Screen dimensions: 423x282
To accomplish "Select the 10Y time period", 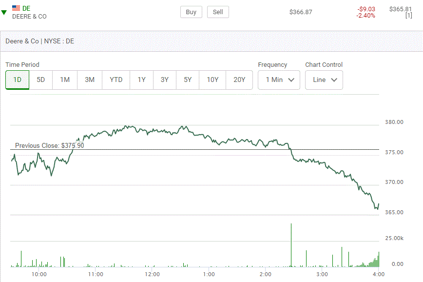I will point(212,80).
